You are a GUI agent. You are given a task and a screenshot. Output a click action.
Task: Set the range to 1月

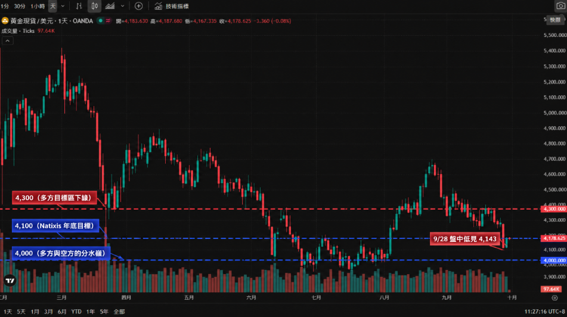pos(35,312)
